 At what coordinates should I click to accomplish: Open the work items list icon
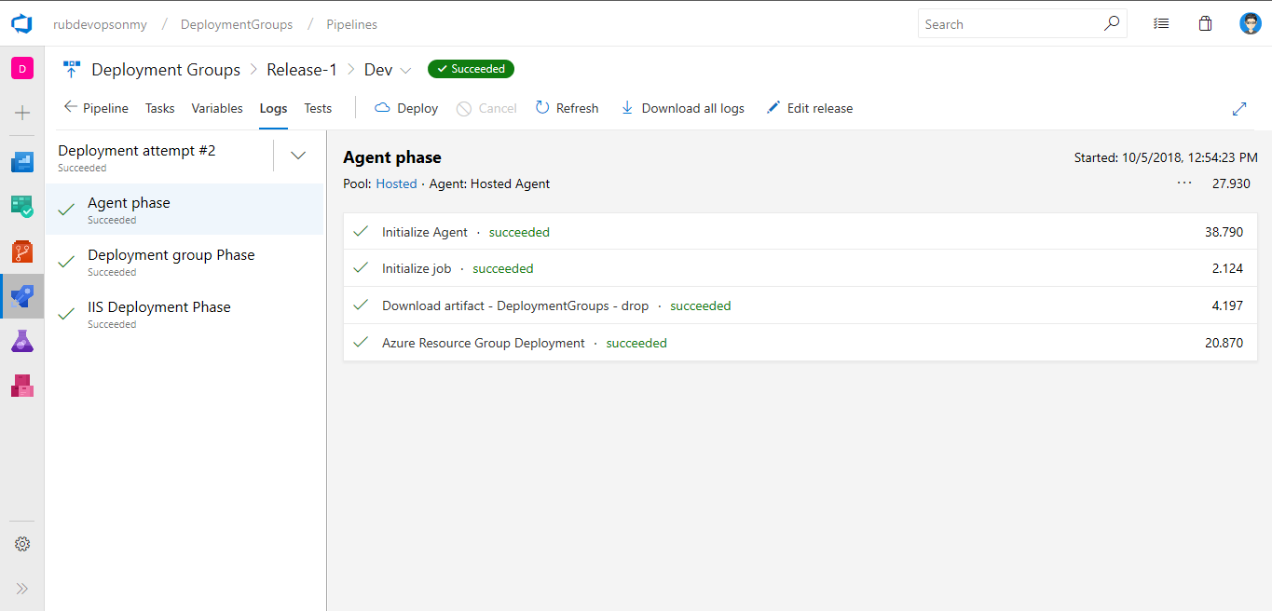pos(1161,24)
